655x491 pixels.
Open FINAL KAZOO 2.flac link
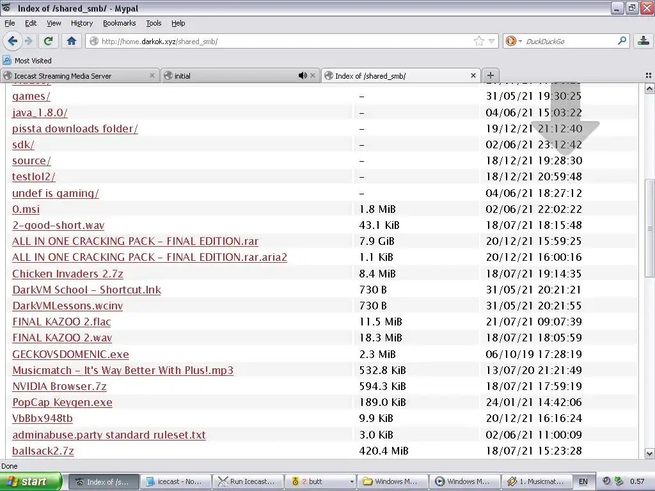[61, 322]
